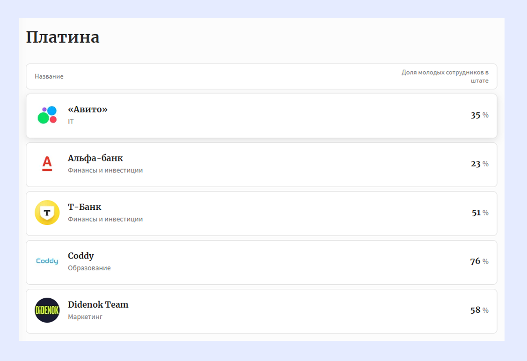Open the Coddy company name

(x=81, y=256)
